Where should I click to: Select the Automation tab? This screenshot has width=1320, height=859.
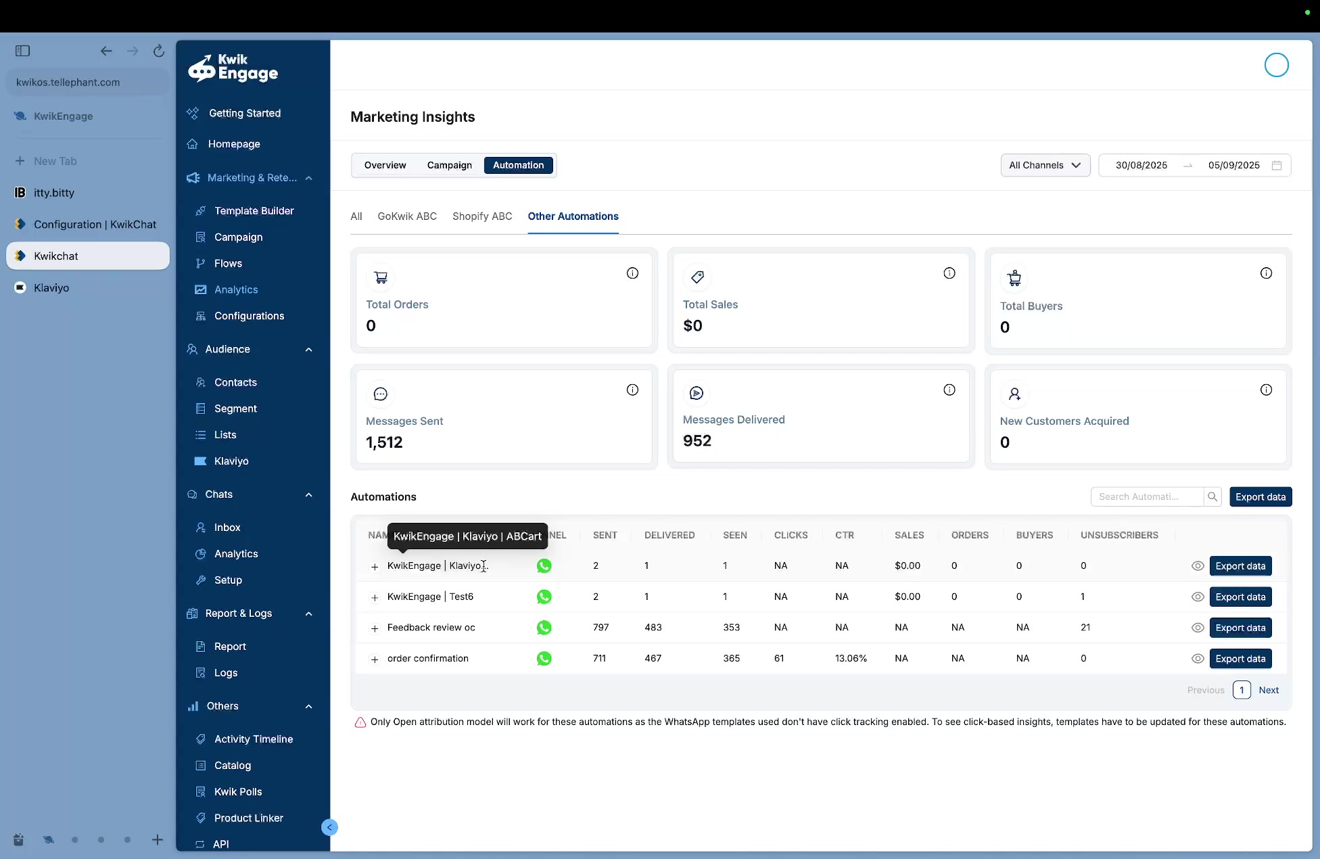click(x=518, y=166)
